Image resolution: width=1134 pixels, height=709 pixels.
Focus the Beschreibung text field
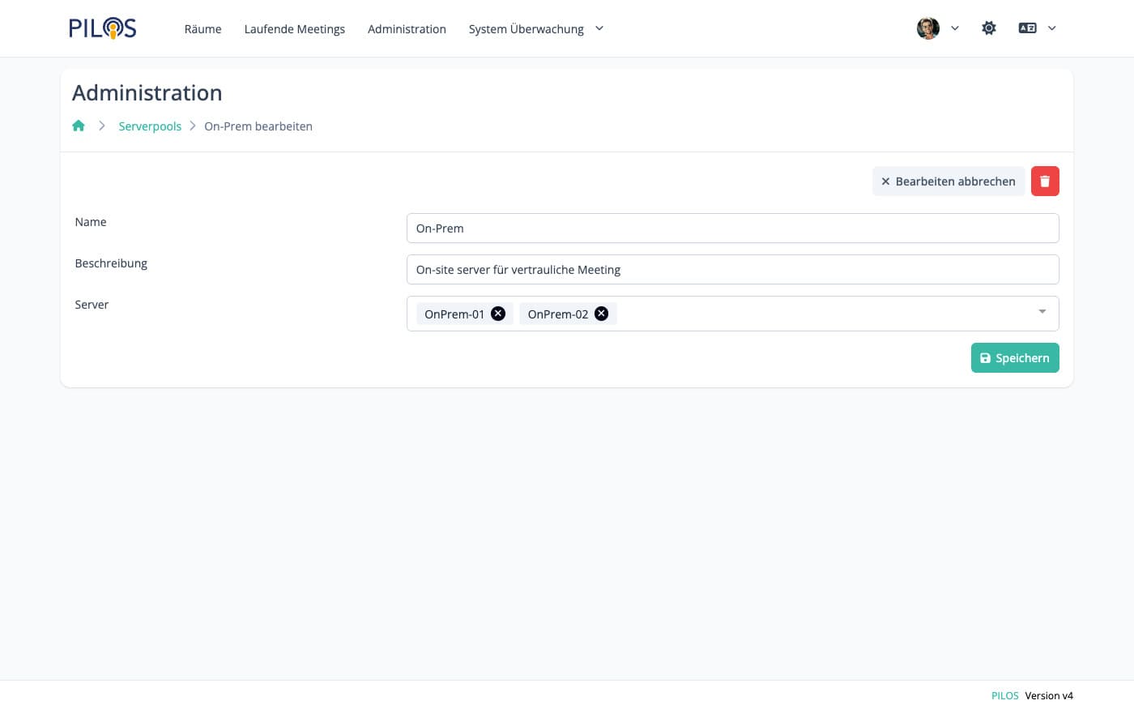tap(731, 270)
